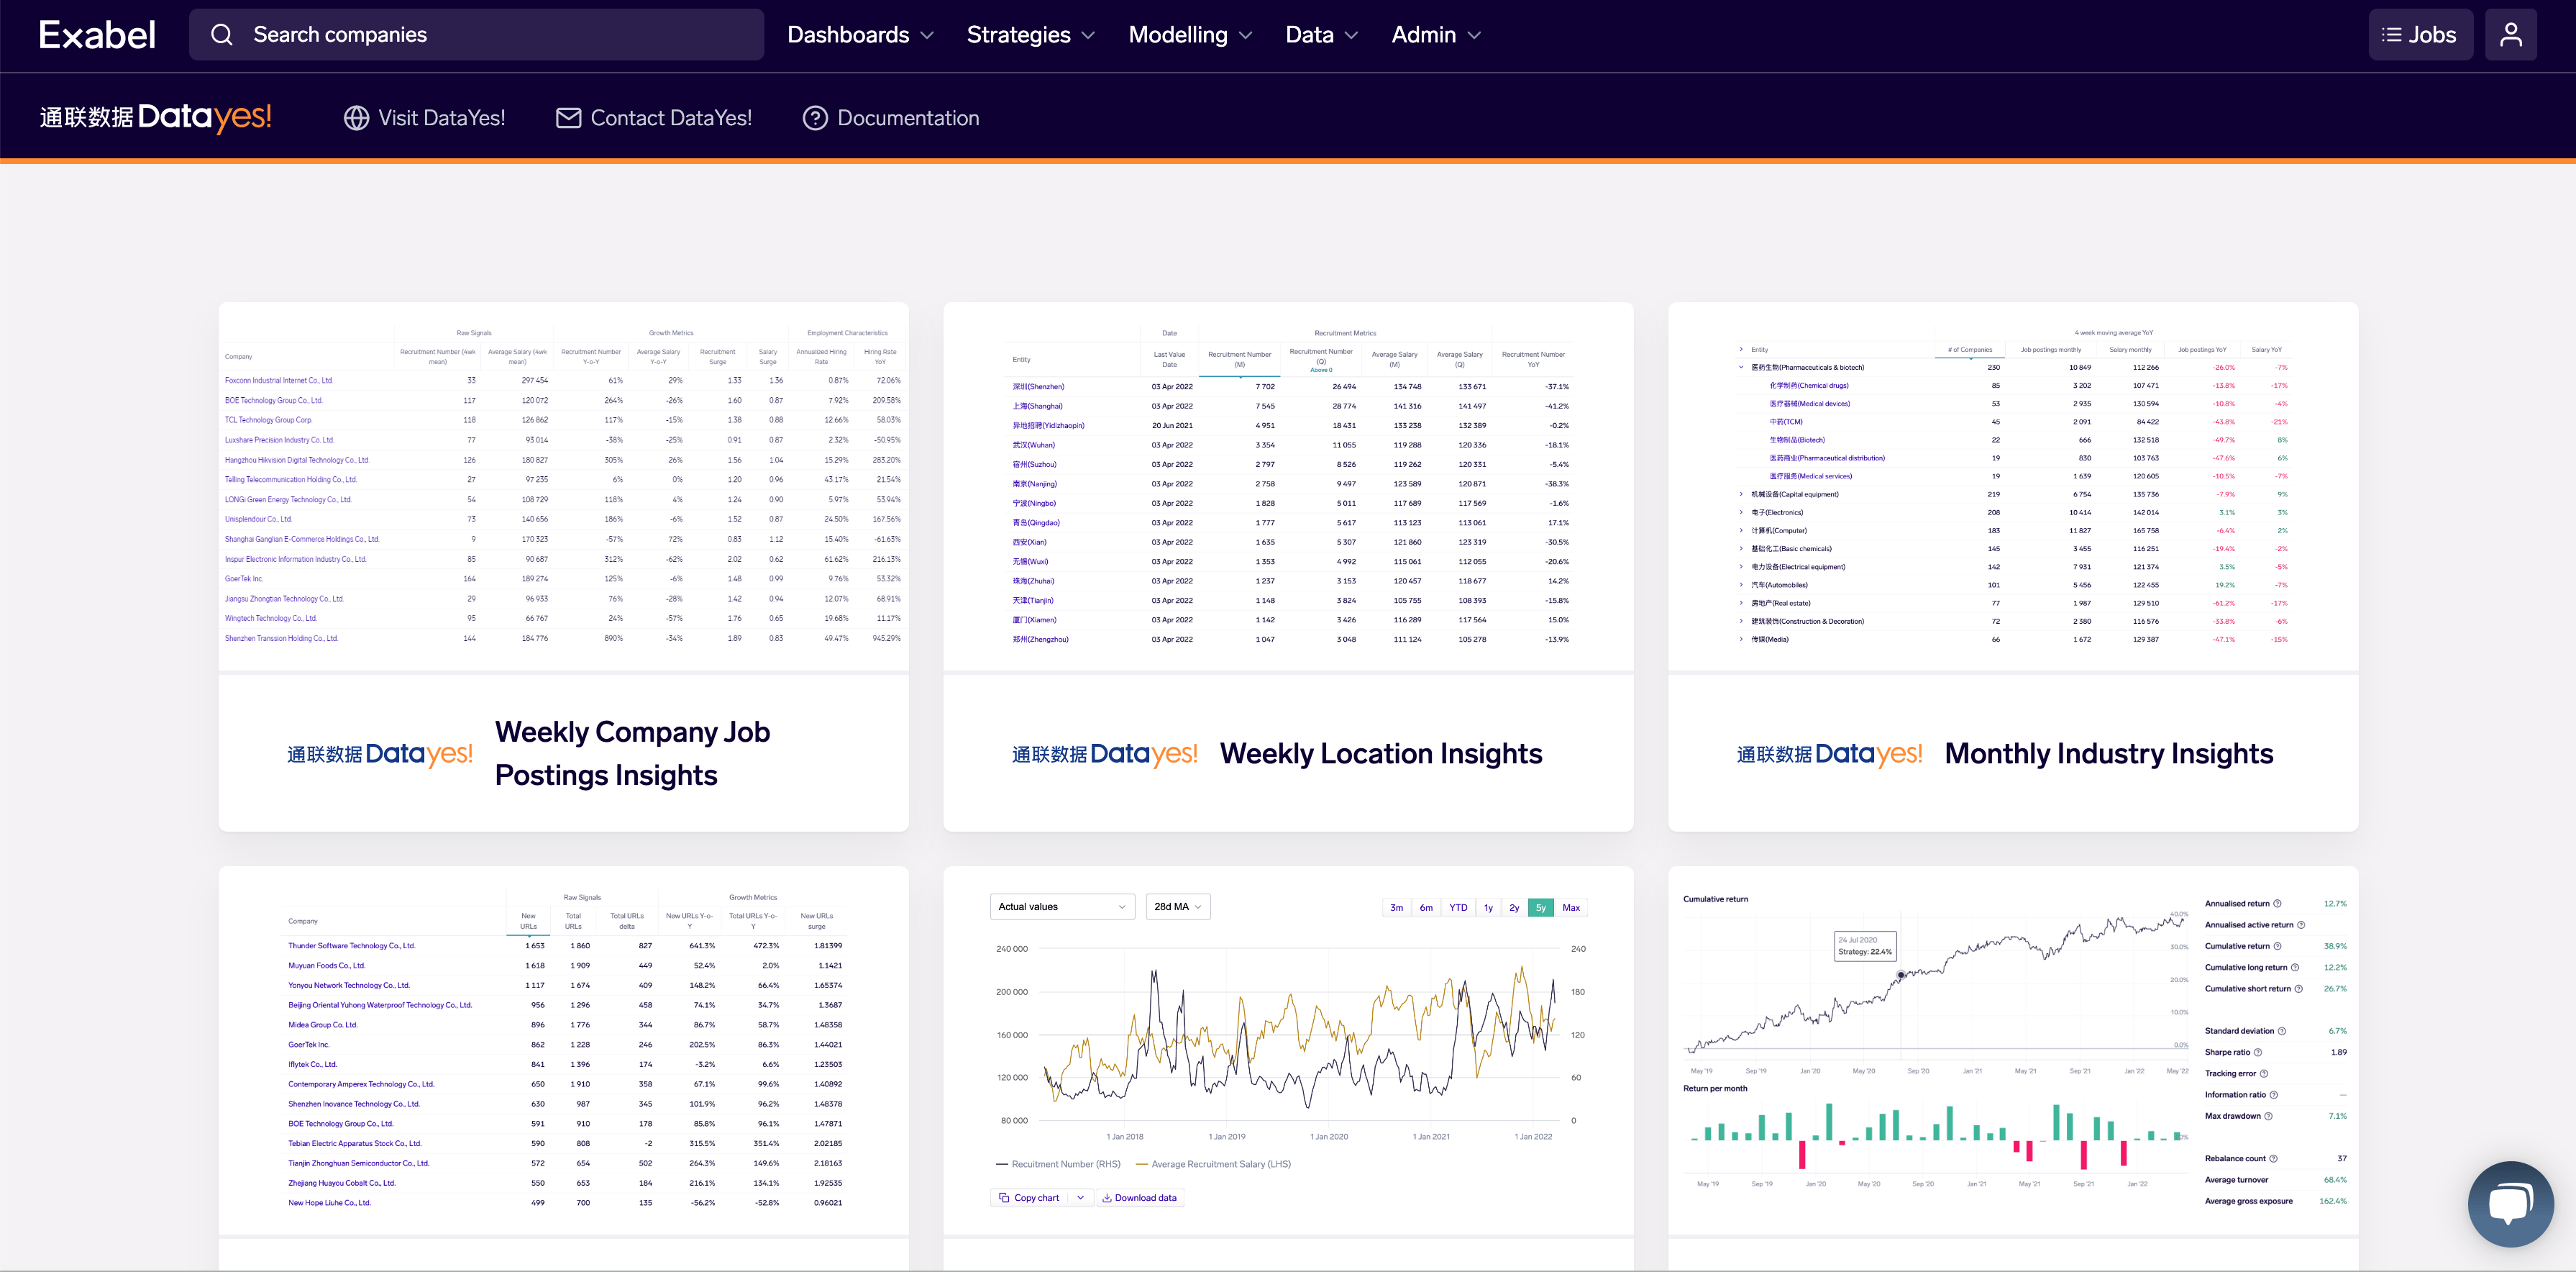Screen dimensions: 2576x1272
Task: Select the 3m time range
Action: click(1396, 908)
